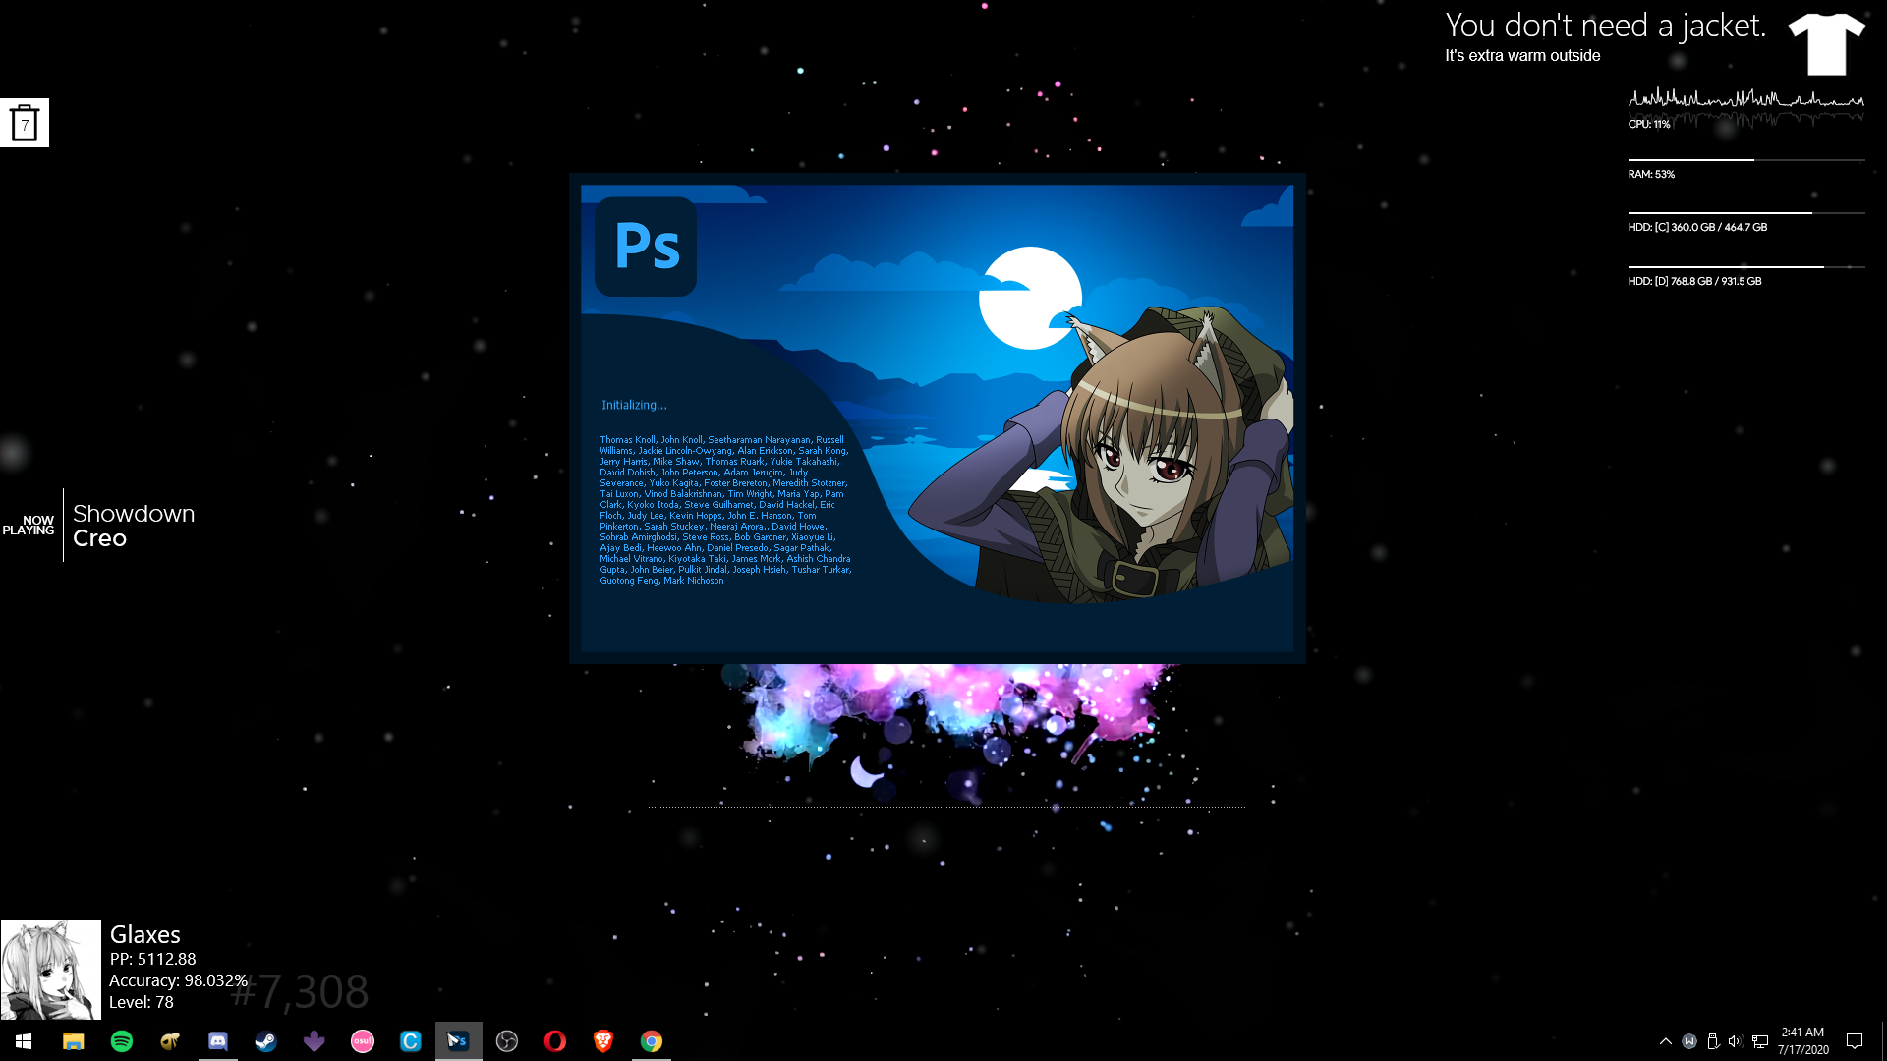Click the "It's extra warm outside" text
Image resolution: width=1887 pixels, height=1061 pixels.
(x=1522, y=56)
